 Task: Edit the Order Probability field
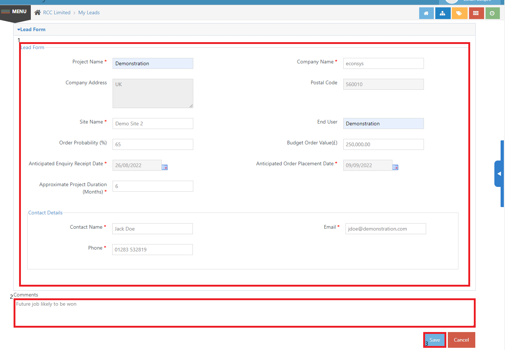(x=153, y=144)
